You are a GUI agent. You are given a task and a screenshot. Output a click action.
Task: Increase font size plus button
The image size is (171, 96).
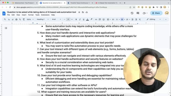pos(72,19)
